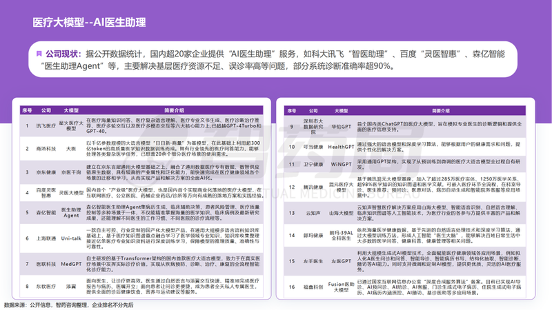Click the 商汤科技 company cell
This screenshot has width=552, height=310.
[46, 149]
